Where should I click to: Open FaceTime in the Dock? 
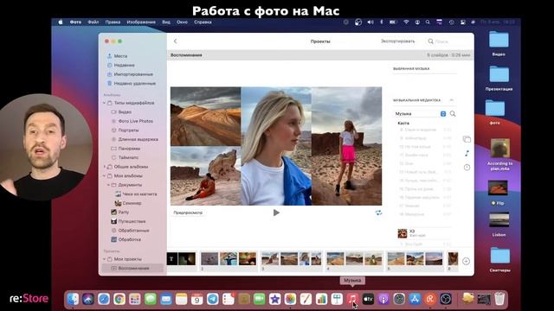(259, 299)
